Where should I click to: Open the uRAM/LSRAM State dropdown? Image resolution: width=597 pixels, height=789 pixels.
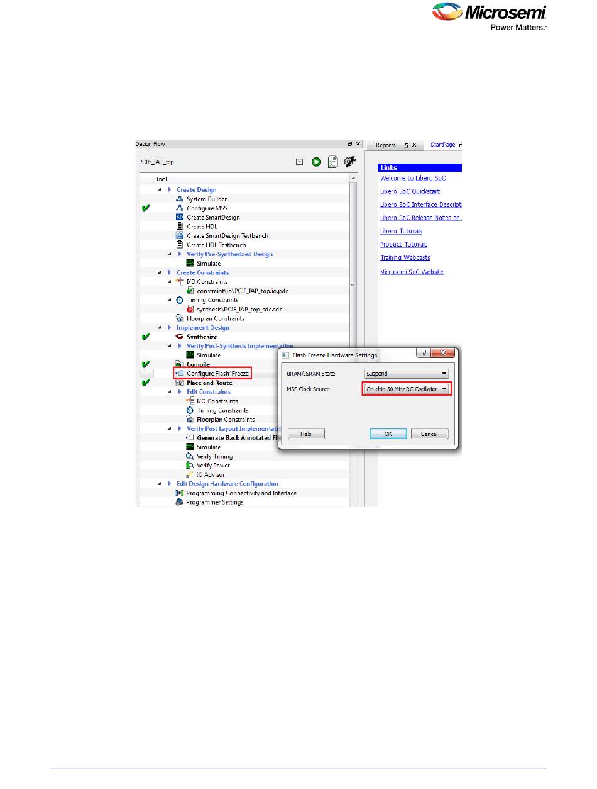pos(407,374)
